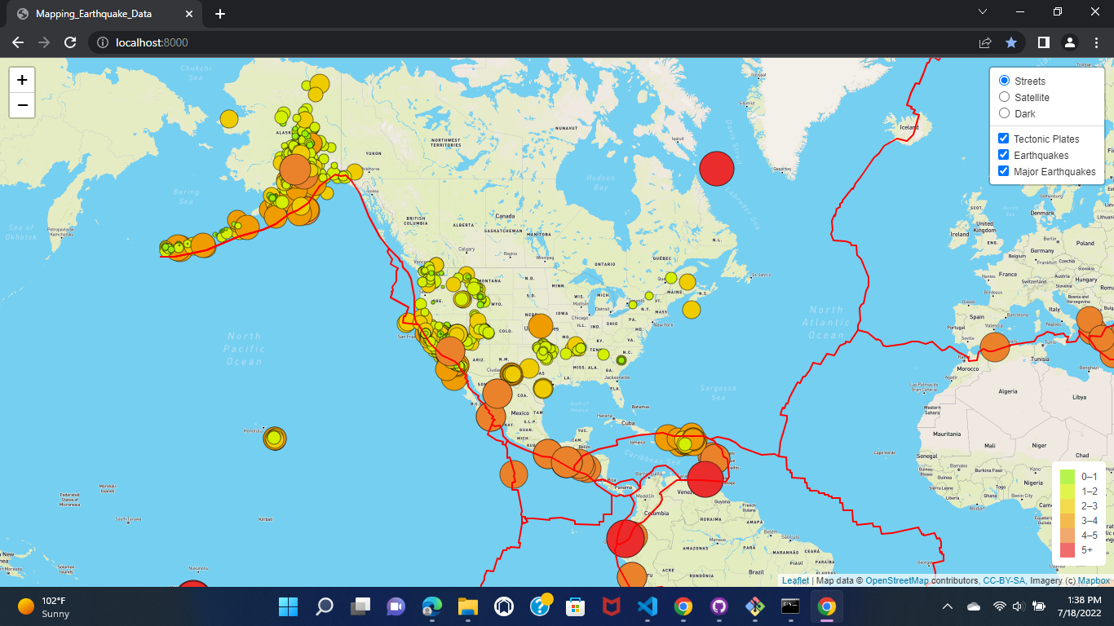Launch the Terminal from the taskbar

click(x=790, y=606)
